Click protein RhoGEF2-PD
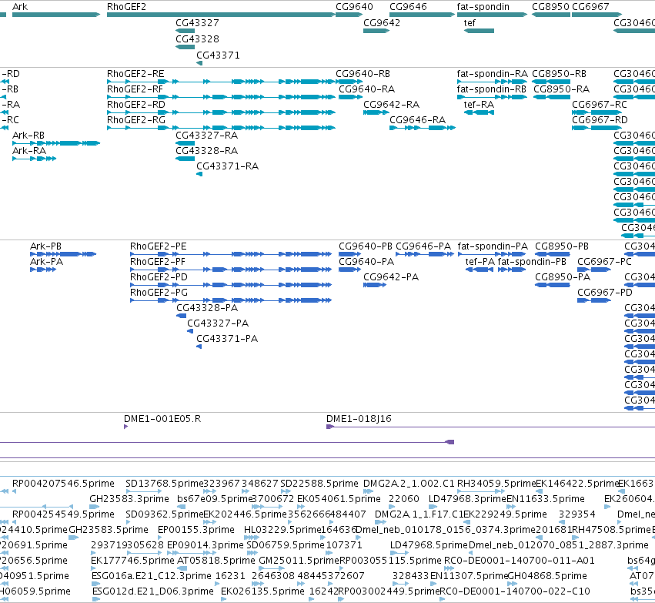The height and width of the screenshot is (603, 655). click(231, 285)
